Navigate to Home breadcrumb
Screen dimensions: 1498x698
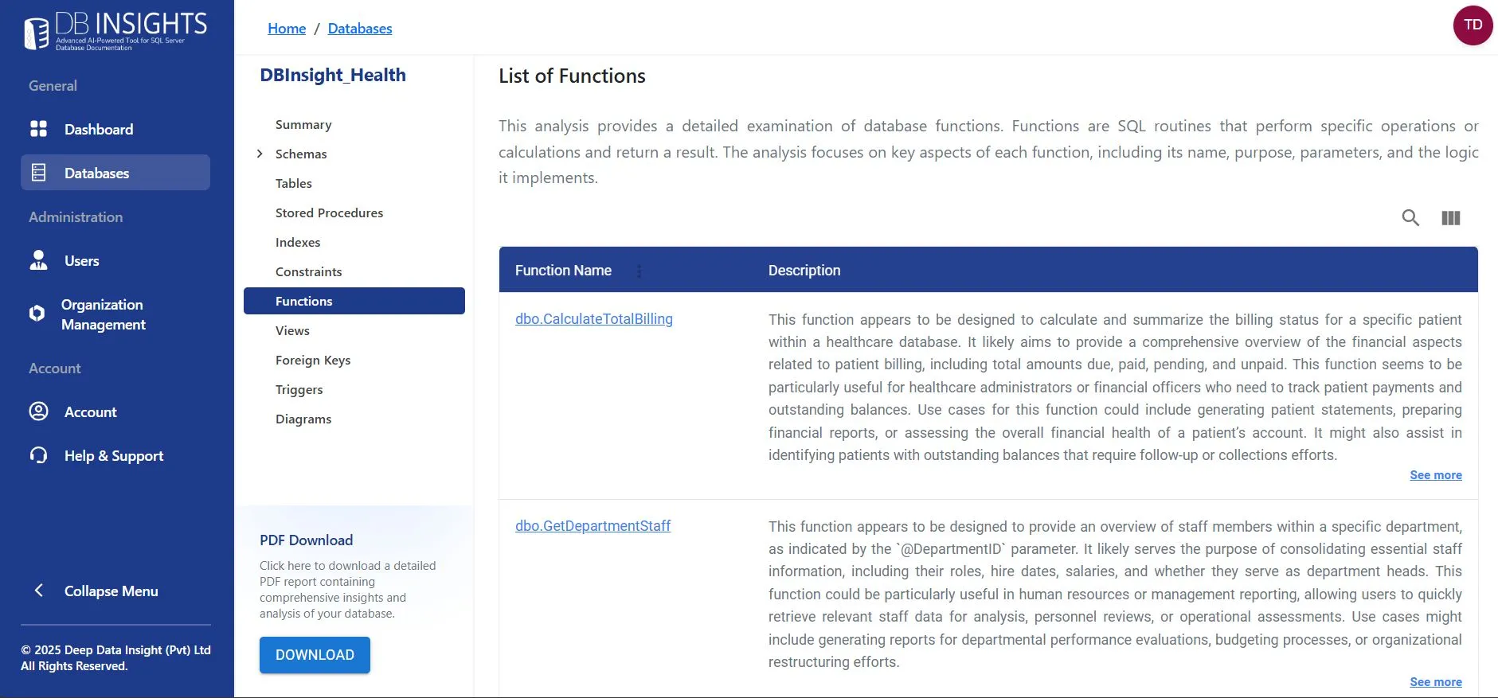click(x=287, y=29)
